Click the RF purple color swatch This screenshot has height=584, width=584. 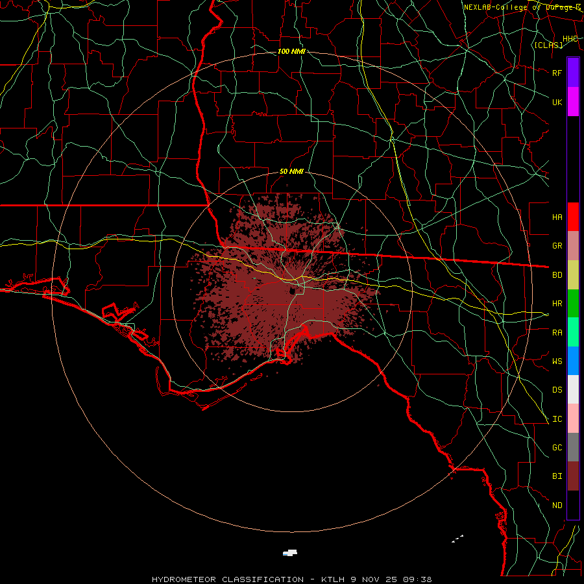(x=573, y=73)
